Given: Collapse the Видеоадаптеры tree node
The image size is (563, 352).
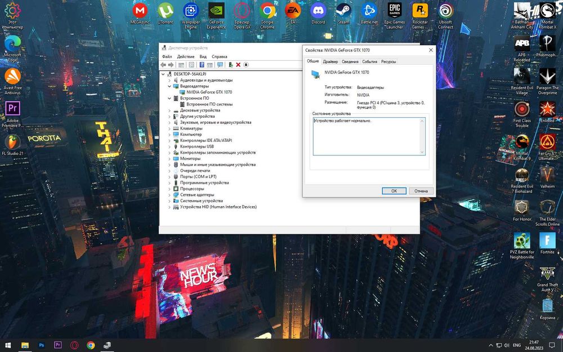Looking at the screenshot, I should tap(169, 86).
